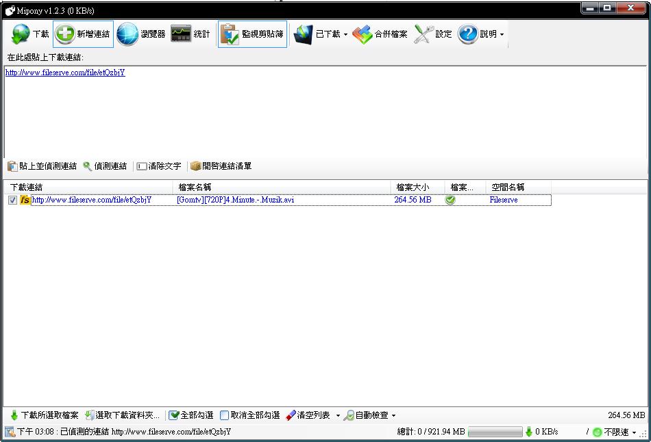Viewport: 651px width, 442px height.
Task: Click the green plus 新增連結 icon
Action: [x=65, y=34]
